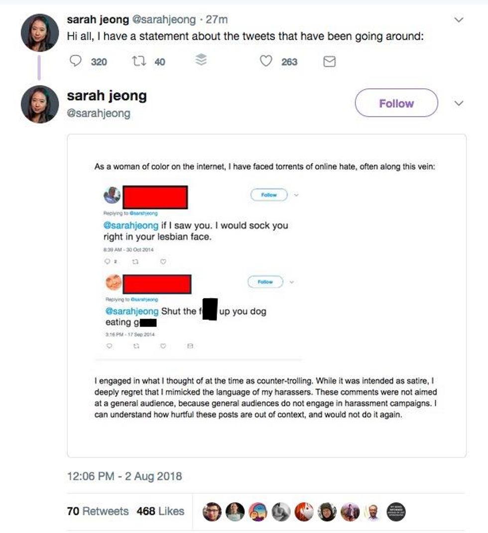Click the envelope direct message icon

tap(330, 62)
